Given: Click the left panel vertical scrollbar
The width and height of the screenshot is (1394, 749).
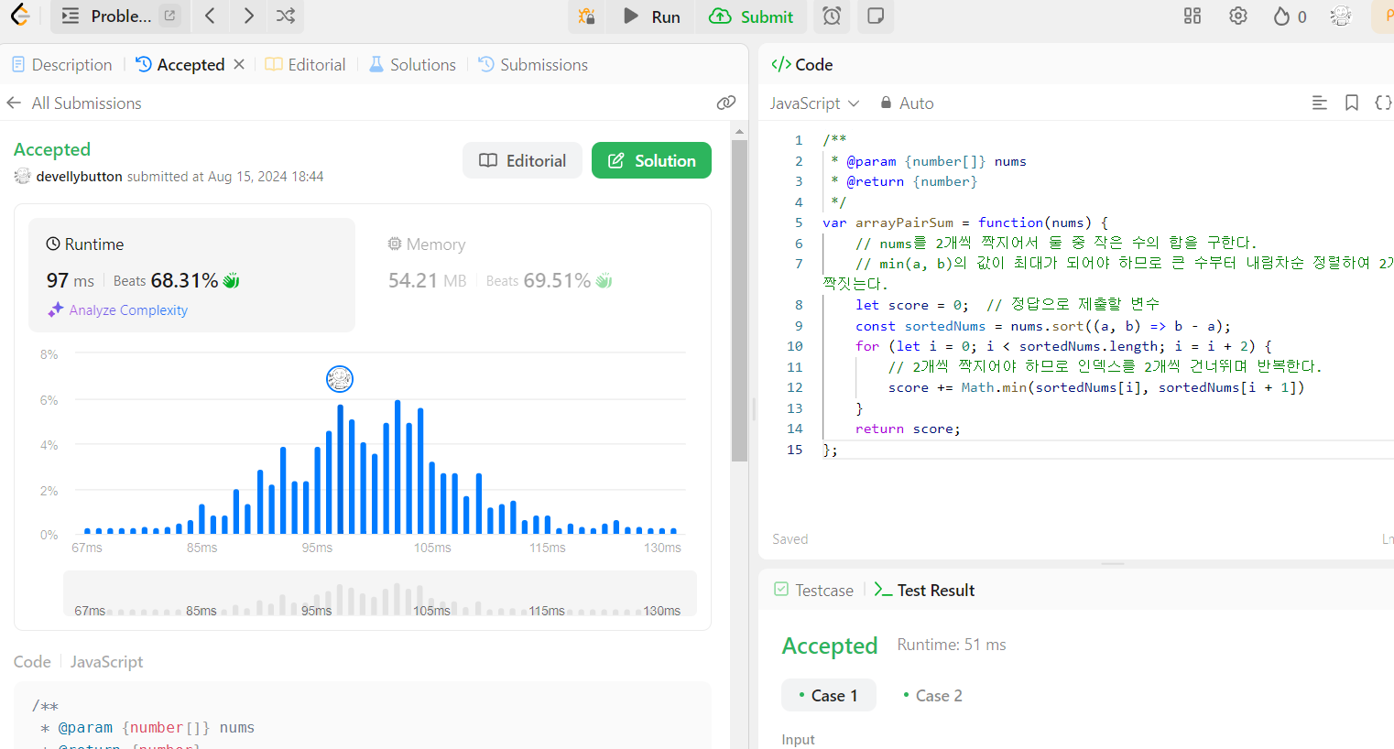Looking at the screenshot, I should pyautogui.click(x=740, y=300).
